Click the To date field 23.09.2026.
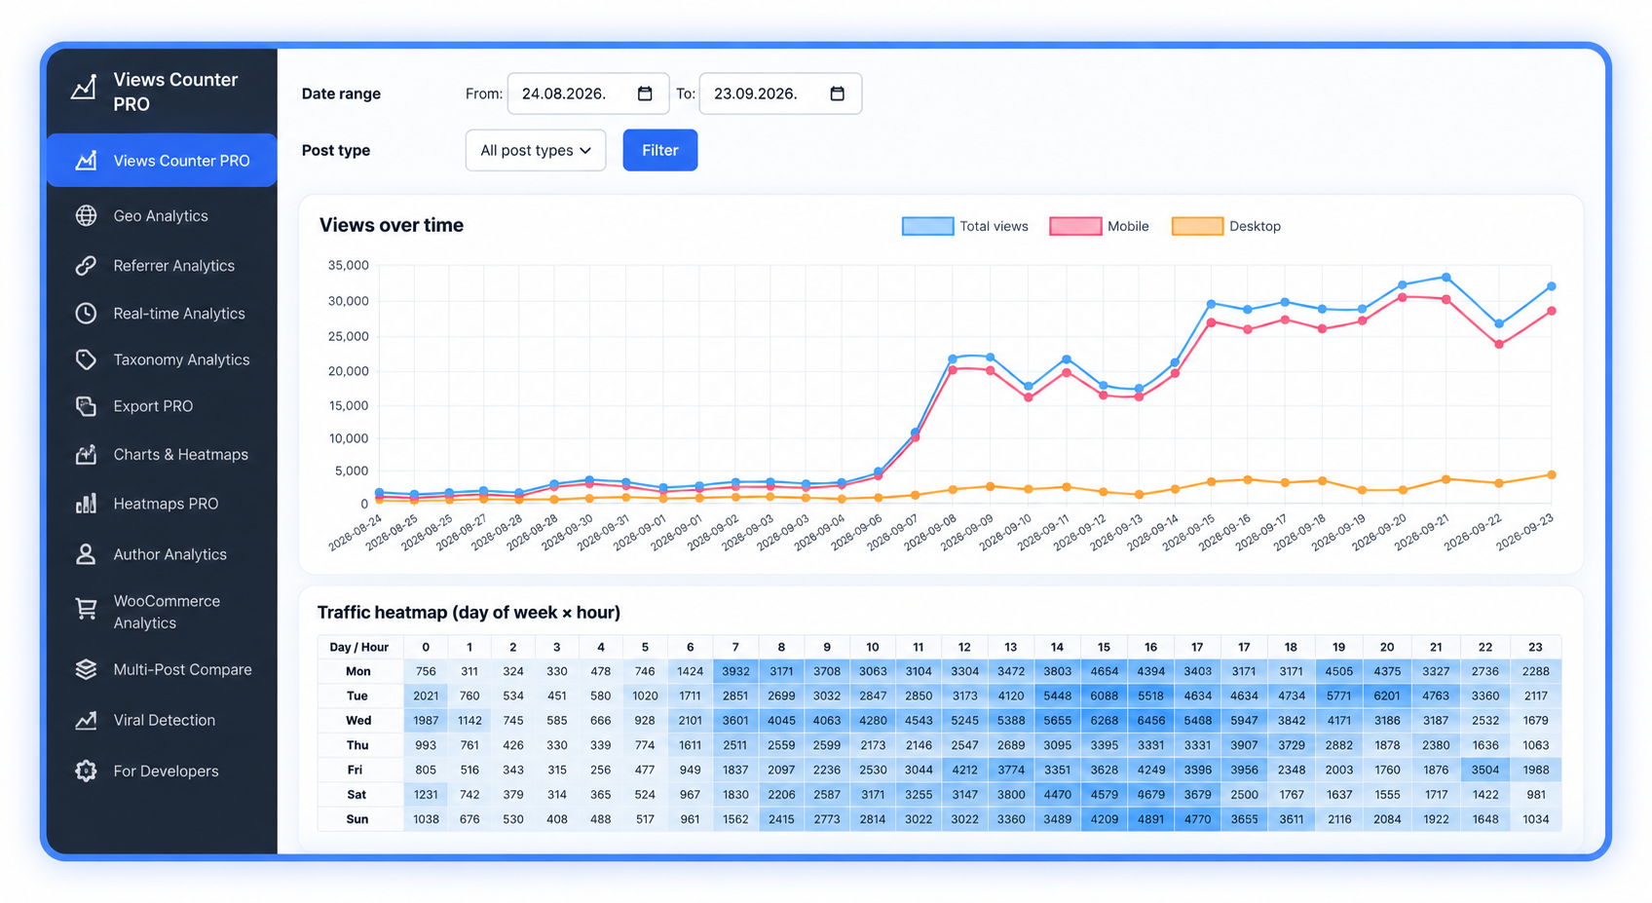The height and width of the screenshot is (903, 1652). pos(780,94)
